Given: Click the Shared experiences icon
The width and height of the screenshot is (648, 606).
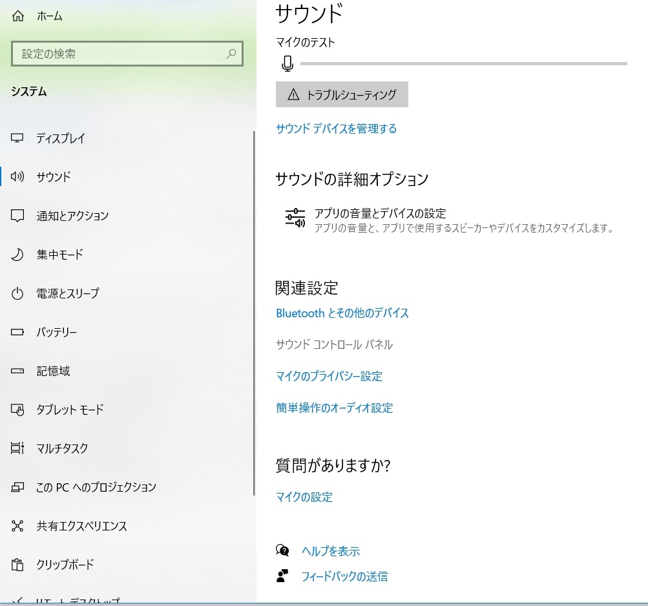Looking at the screenshot, I should click(17, 526).
